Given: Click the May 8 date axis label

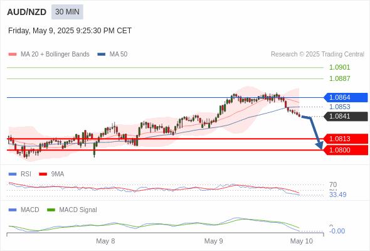Looking at the screenshot, I should [105, 241].
